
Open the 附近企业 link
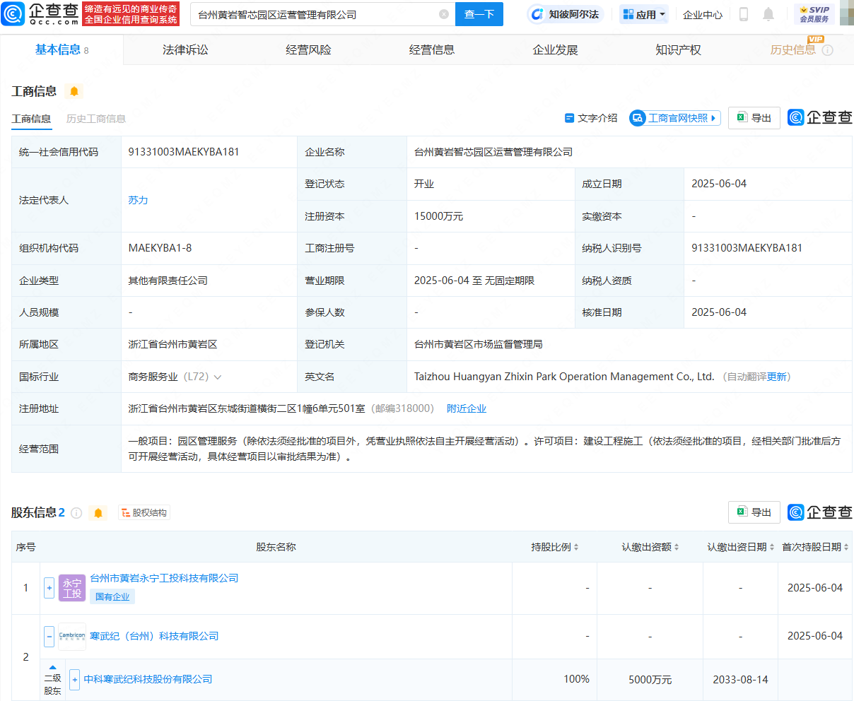coord(467,408)
